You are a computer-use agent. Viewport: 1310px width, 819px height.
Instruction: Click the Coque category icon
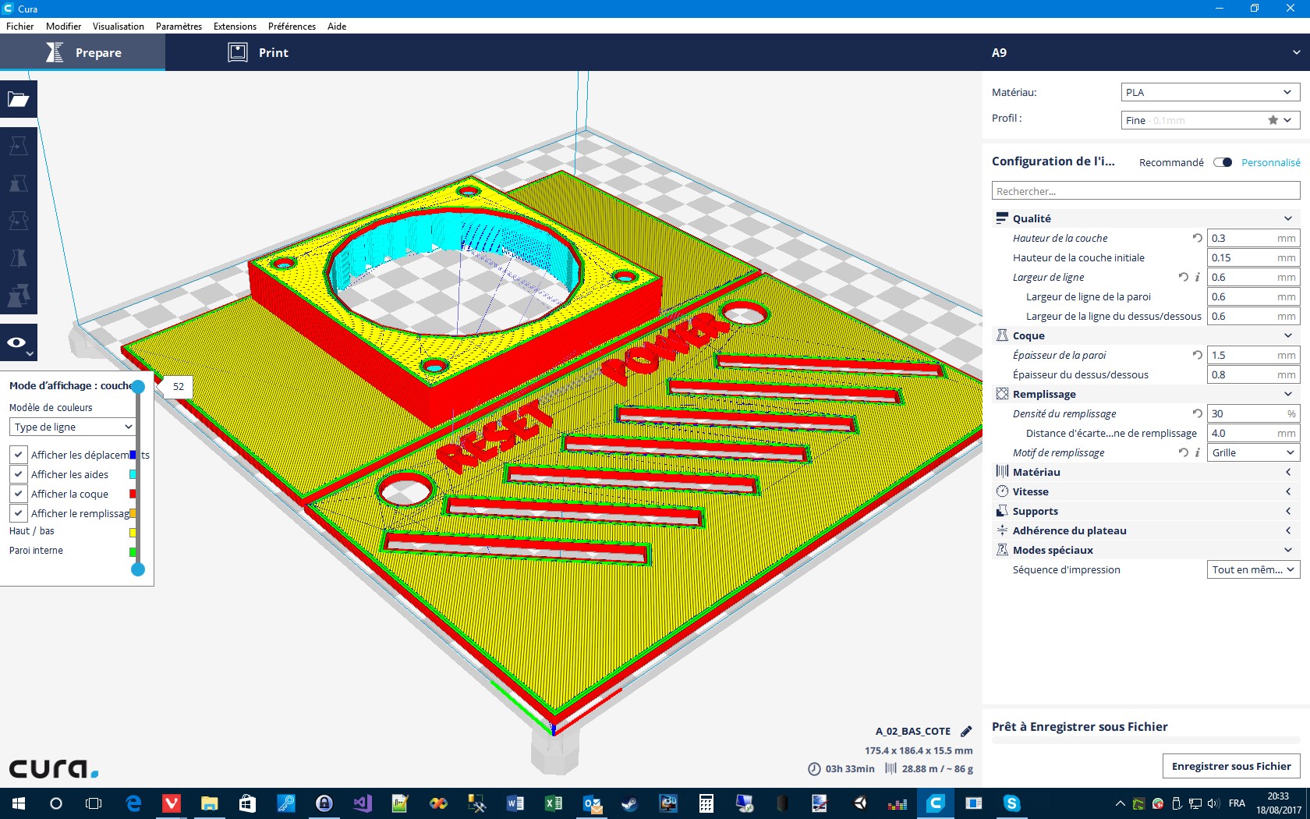click(x=1002, y=335)
